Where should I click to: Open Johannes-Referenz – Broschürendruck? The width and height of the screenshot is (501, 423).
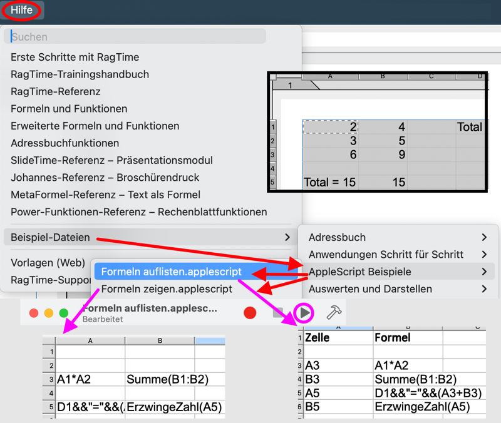(105, 178)
